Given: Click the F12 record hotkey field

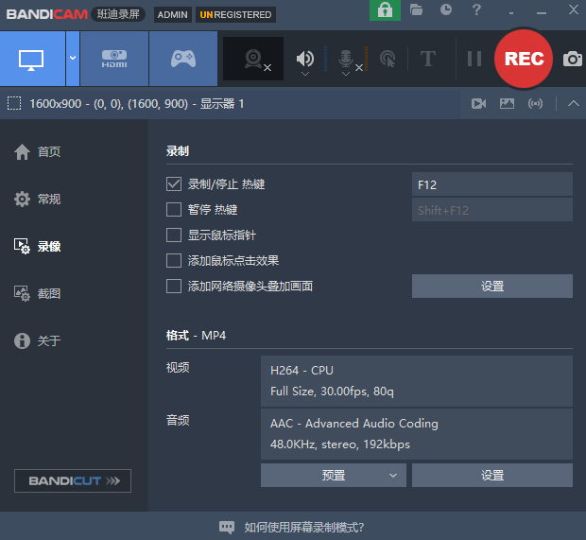Looking at the screenshot, I should (x=491, y=184).
